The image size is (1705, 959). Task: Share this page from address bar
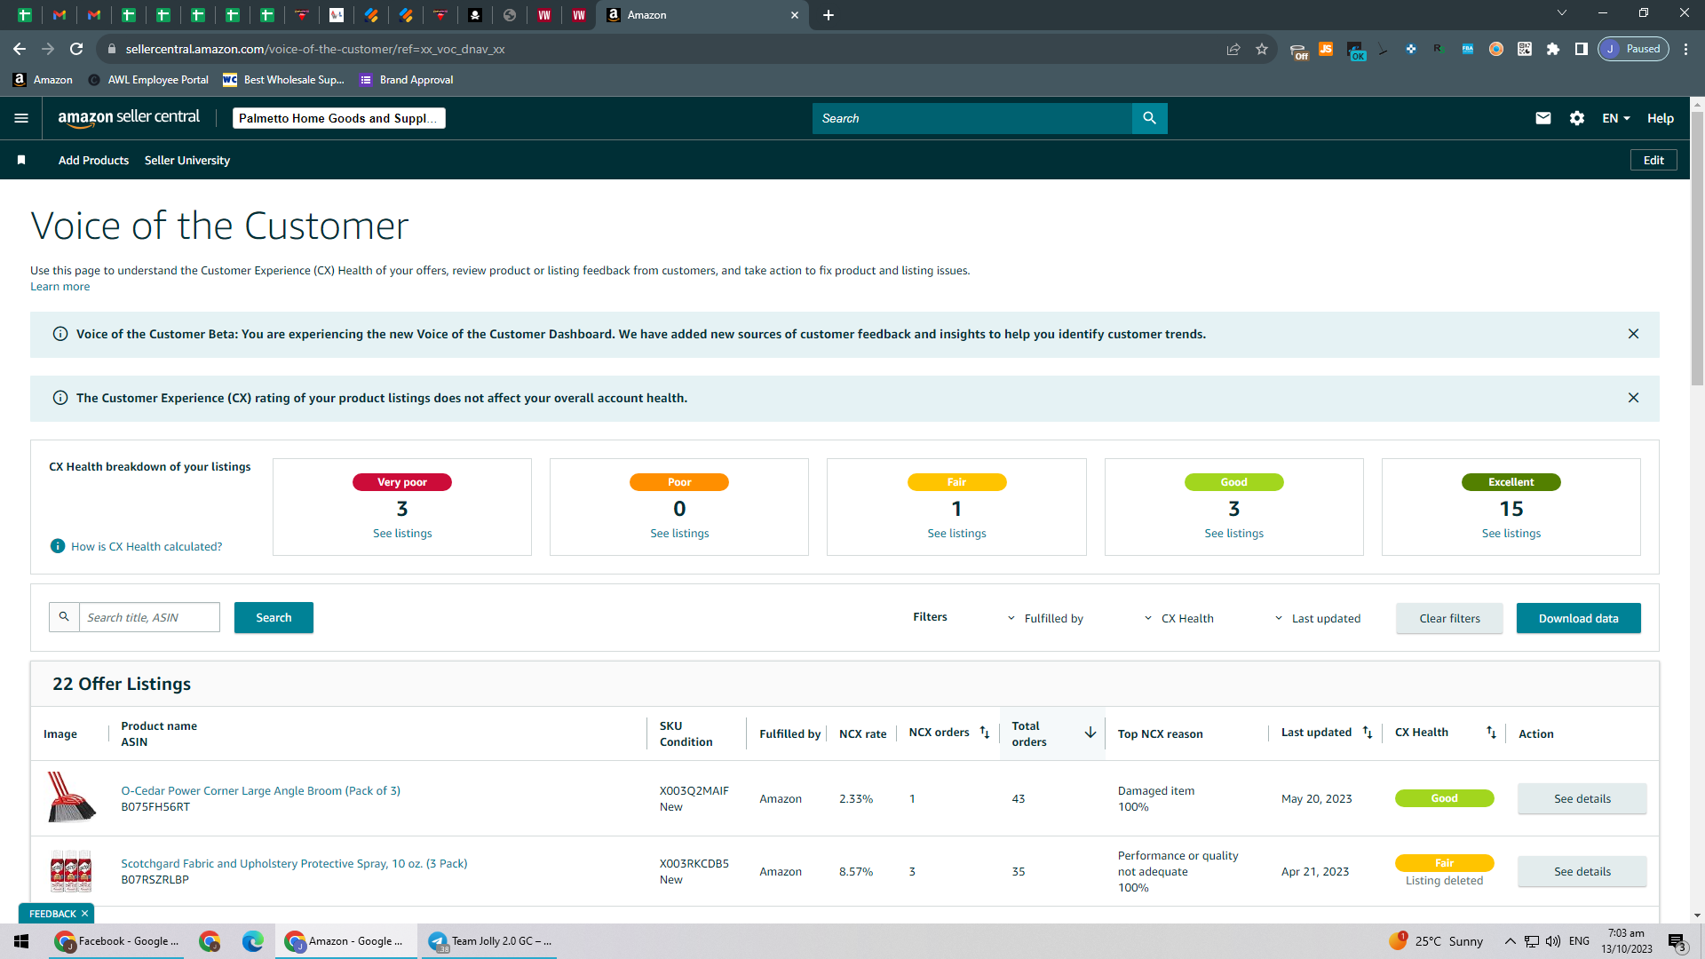pos(1233,49)
